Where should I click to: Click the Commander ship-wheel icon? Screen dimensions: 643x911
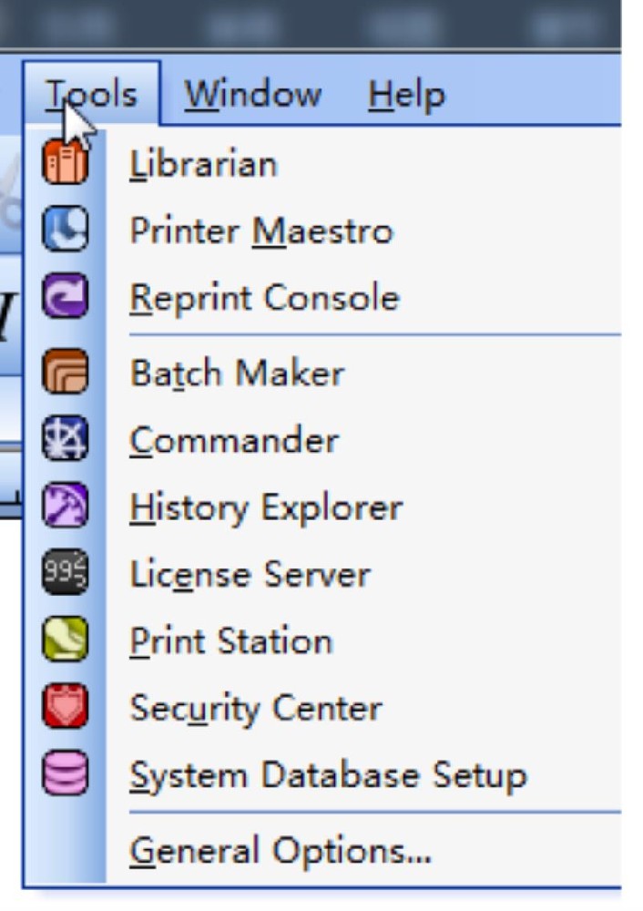pyautogui.click(x=65, y=439)
